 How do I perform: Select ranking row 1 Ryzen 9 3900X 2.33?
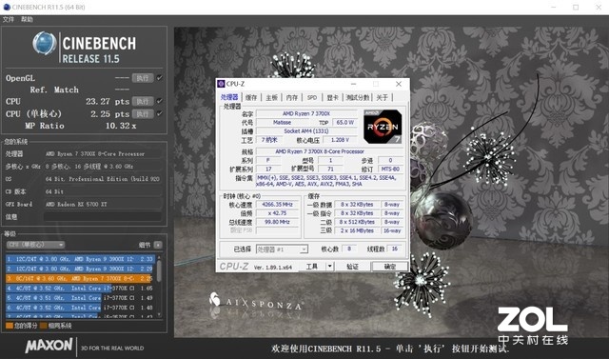click(80, 259)
